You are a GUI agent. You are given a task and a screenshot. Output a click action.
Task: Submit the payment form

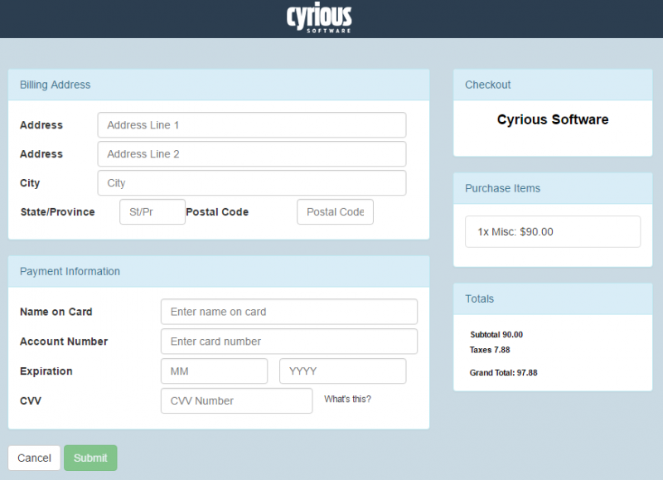click(x=90, y=458)
